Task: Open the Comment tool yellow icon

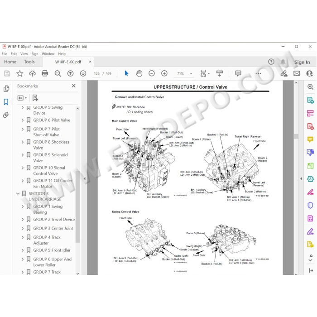Action: point(310,139)
